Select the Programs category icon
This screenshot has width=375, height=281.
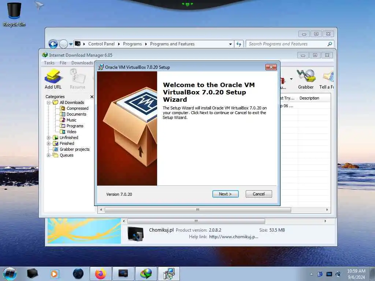(x=62, y=126)
